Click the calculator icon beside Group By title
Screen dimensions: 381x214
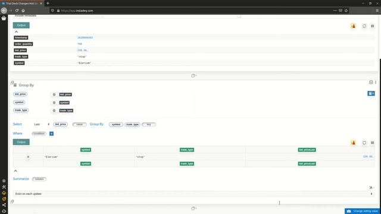coord(15,85)
